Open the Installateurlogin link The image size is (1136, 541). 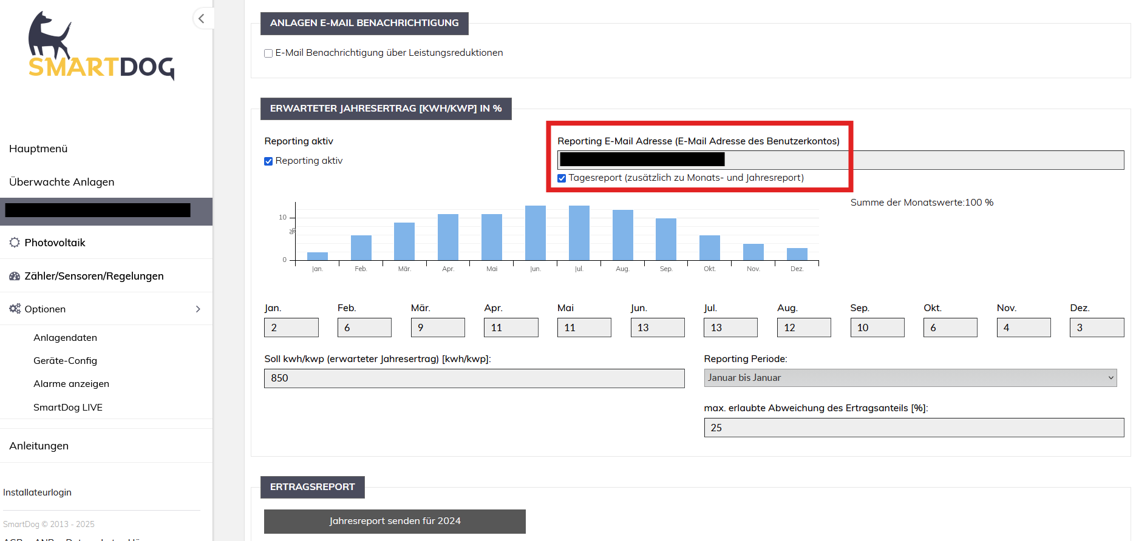click(x=37, y=492)
